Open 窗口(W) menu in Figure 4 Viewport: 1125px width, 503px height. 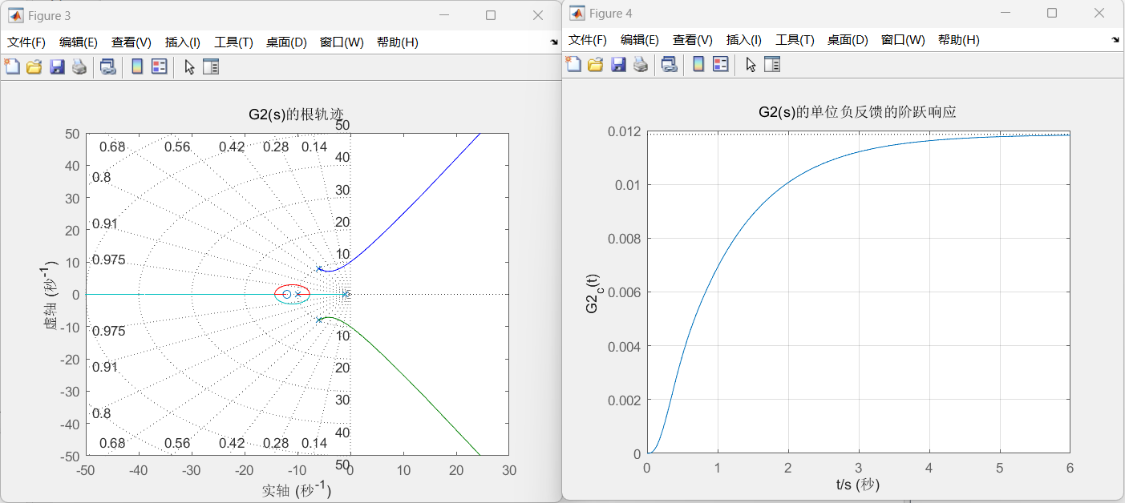click(903, 40)
